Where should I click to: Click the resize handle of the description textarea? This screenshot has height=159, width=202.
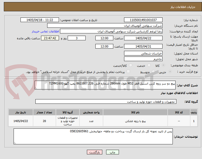click(36, 88)
